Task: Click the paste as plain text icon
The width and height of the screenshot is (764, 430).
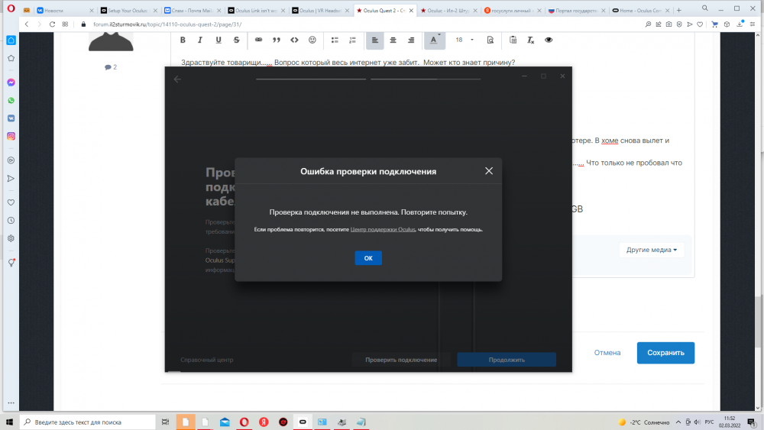Action: pos(513,40)
